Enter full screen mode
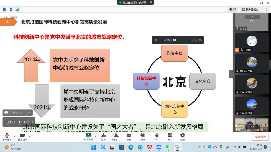Screen dimensions: 271x152 point(268,9)
